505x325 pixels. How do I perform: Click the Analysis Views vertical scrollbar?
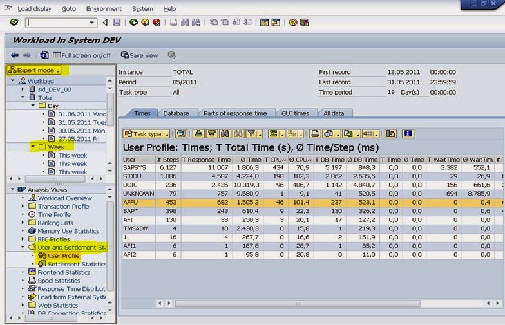pyautogui.click(x=110, y=246)
